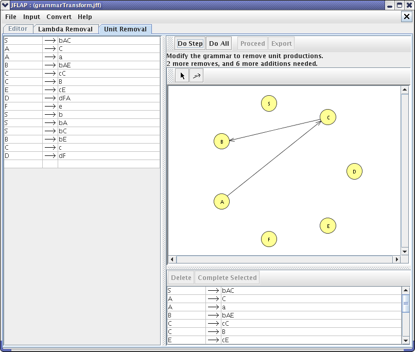Image resolution: width=415 pixels, height=352 pixels.
Task: Select left table production S → bC
Action: pyautogui.click(x=82, y=131)
